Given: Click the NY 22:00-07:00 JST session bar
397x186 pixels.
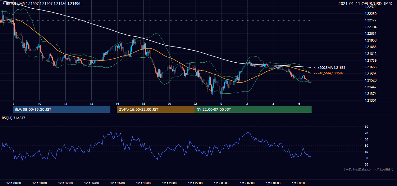Looking at the screenshot, I should pyautogui.click(x=253, y=109).
